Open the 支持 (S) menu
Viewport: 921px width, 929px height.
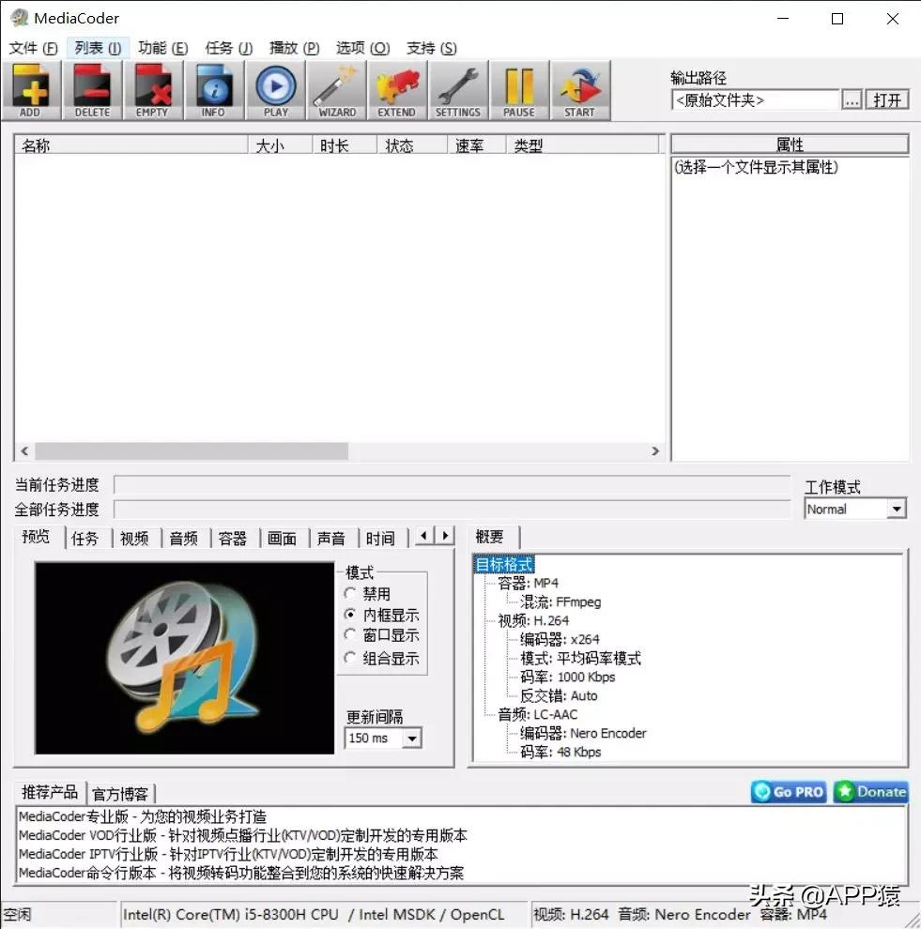pos(432,48)
